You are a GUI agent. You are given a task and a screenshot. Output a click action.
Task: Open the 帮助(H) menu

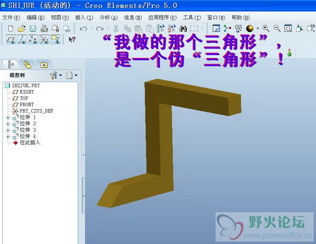coord(241,18)
